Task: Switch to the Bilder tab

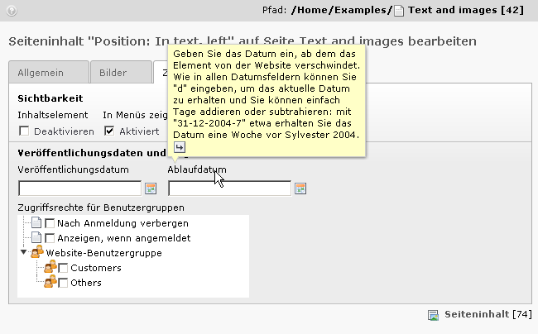Action: 121,72
